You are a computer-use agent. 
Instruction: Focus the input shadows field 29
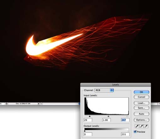point(88,120)
